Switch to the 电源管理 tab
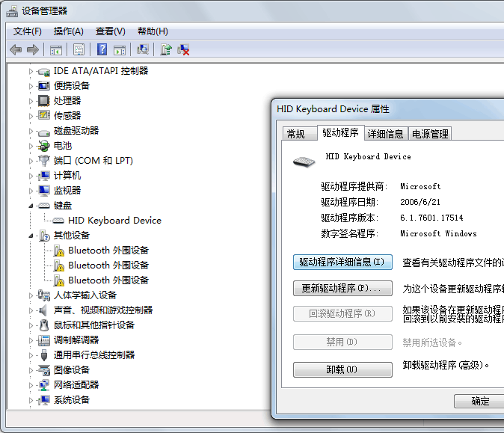The image size is (504, 433). pyautogui.click(x=430, y=134)
